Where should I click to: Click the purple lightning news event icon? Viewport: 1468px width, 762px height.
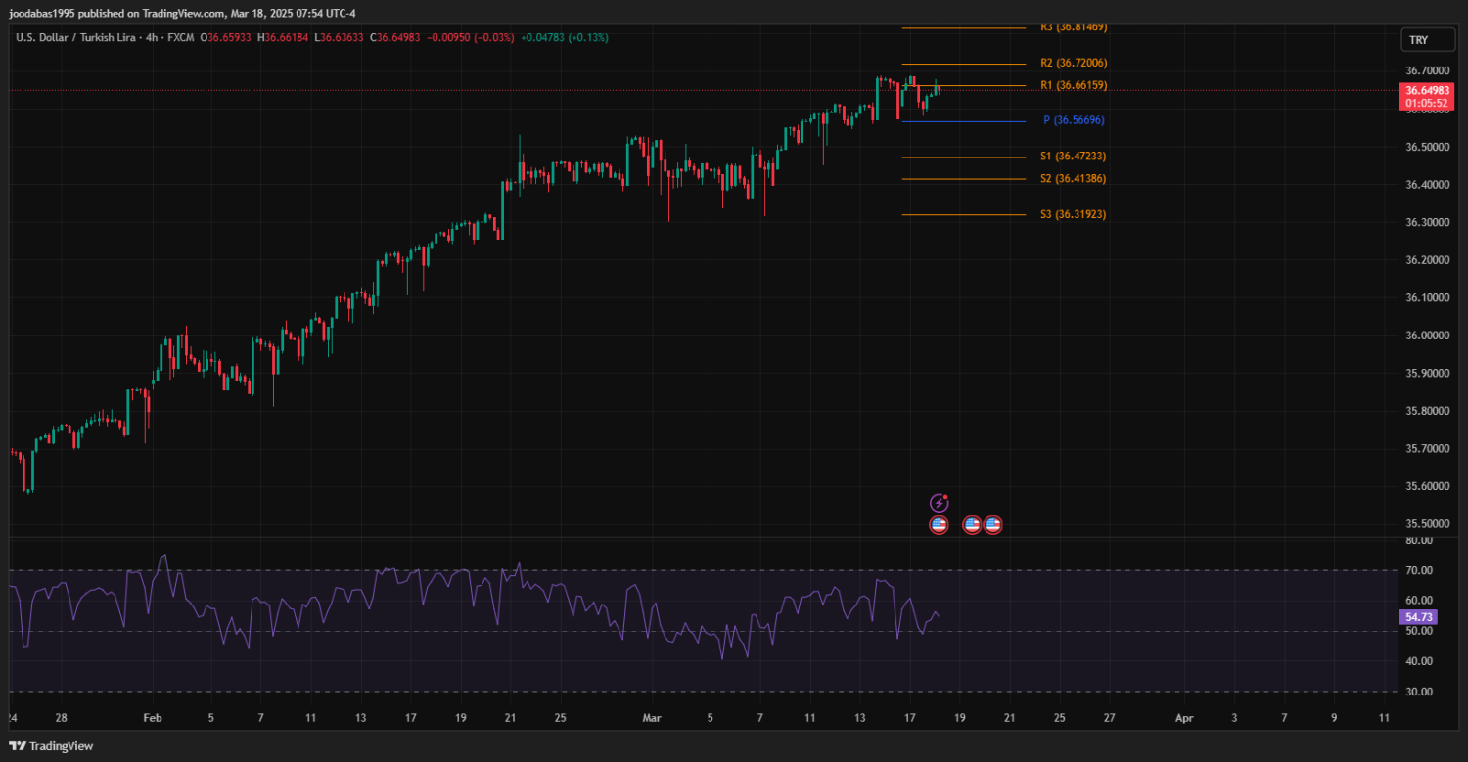tap(939, 503)
